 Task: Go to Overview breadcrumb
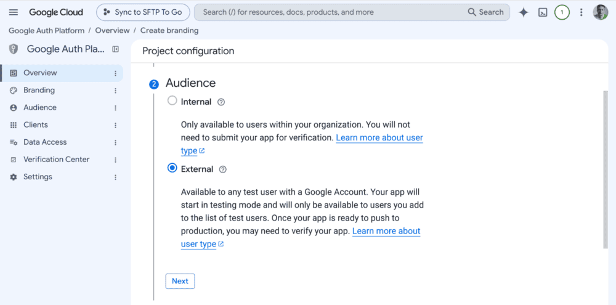[x=112, y=30]
